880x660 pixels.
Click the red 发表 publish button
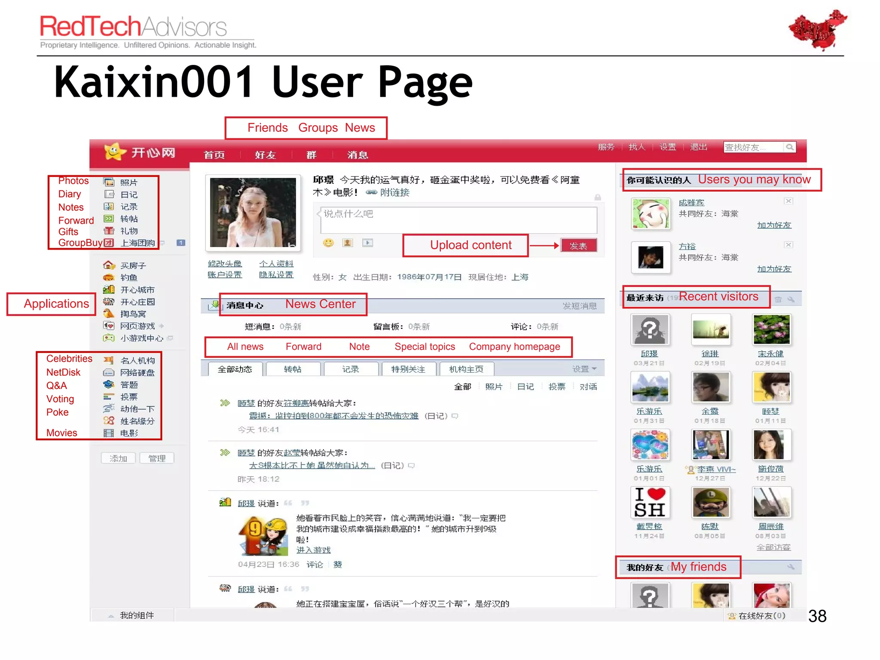578,246
